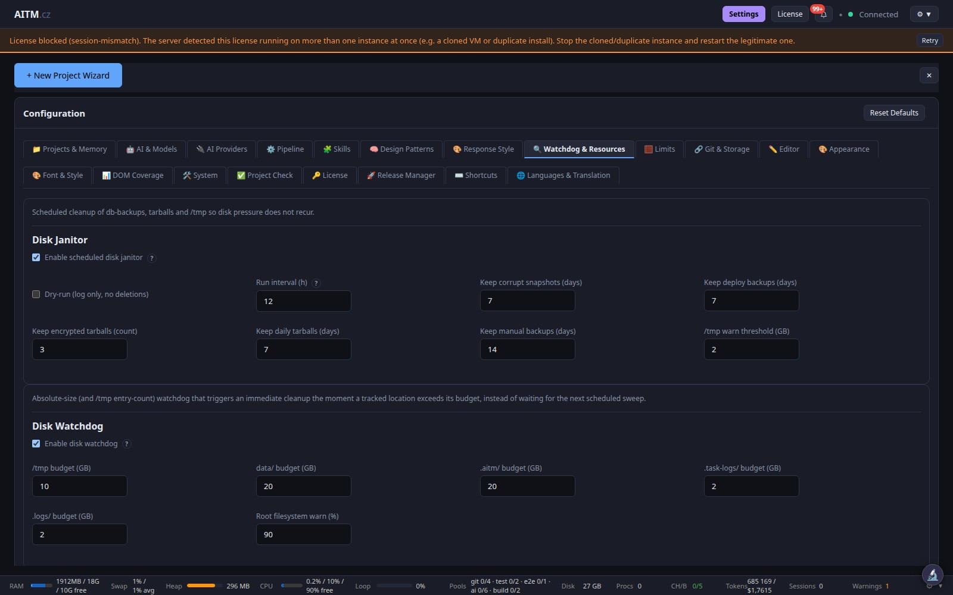Select the Watchdog & Resources tab
Viewport: 953px width, 595px height.
click(579, 149)
